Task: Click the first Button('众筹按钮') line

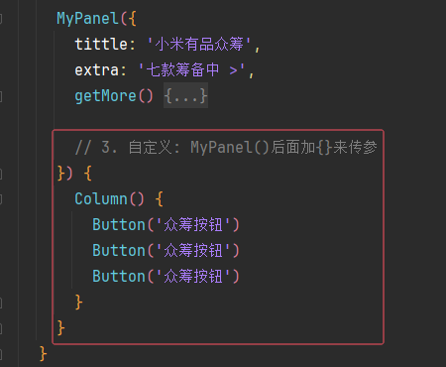Action: click(166, 225)
